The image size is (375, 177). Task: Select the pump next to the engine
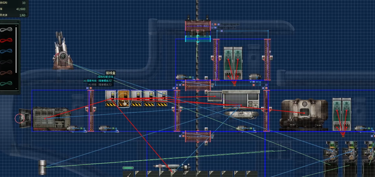coord(73,129)
